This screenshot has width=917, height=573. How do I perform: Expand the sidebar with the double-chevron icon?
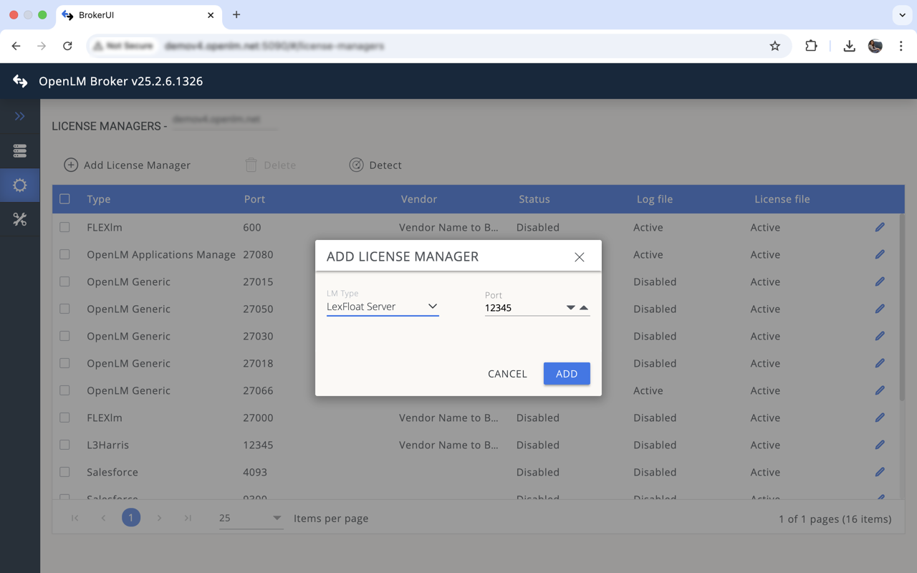19,116
